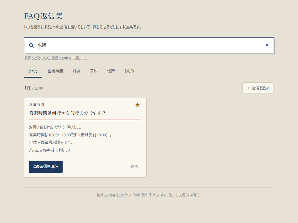Toggle the favorite star on the 営業時間 card
This screenshot has height=223, width=298.
coord(137,105)
